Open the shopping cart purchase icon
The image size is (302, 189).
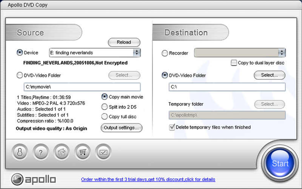click(x=82, y=152)
